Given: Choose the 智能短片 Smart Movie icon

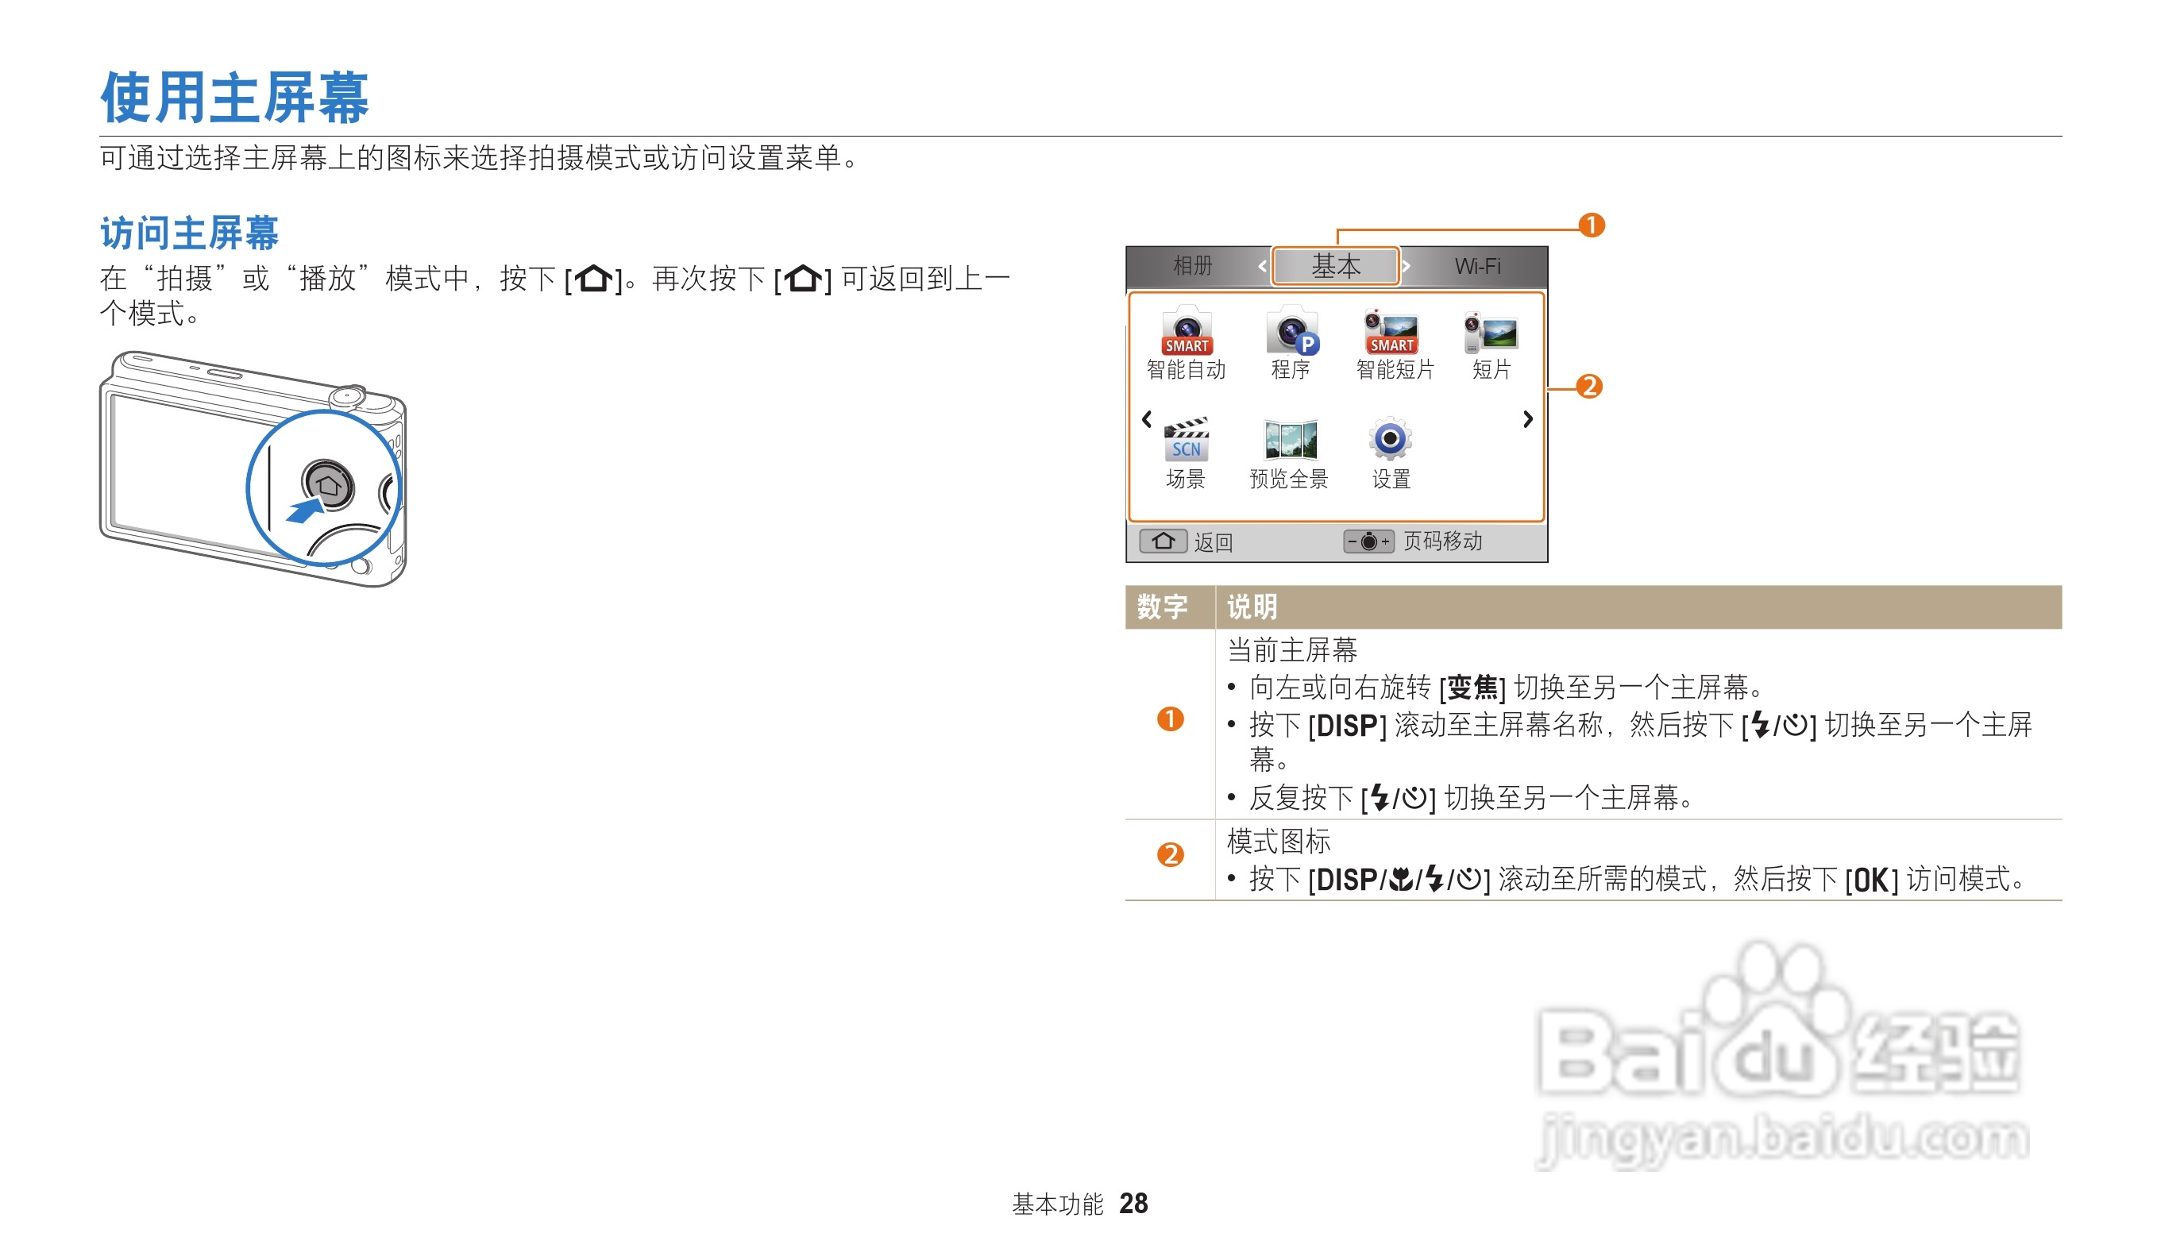Looking at the screenshot, I should [1393, 333].
